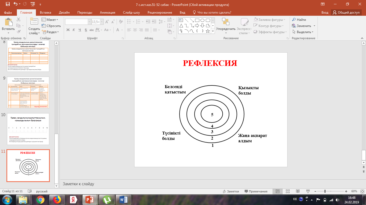Select the five-point star shape in gallery

point(208,31)
